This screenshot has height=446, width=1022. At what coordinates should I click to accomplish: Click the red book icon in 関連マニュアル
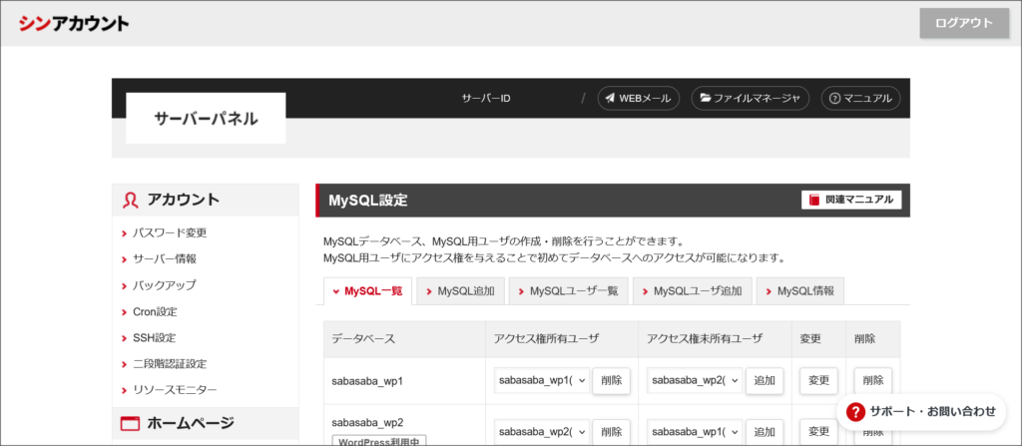click(814, 200)
